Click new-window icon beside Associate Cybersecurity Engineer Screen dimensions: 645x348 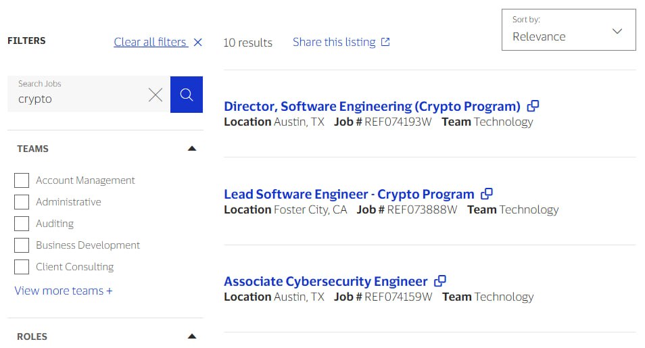click(439, 281)
